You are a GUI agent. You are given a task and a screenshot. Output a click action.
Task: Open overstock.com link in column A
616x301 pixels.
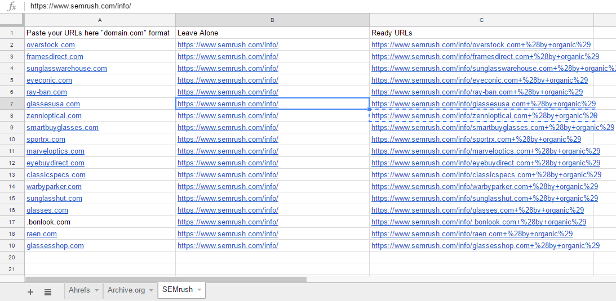51,45
